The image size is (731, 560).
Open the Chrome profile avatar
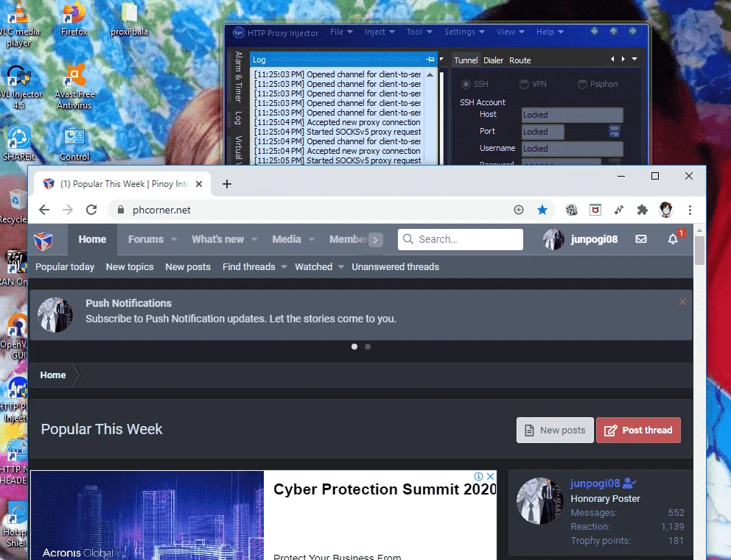click(665, 210)
